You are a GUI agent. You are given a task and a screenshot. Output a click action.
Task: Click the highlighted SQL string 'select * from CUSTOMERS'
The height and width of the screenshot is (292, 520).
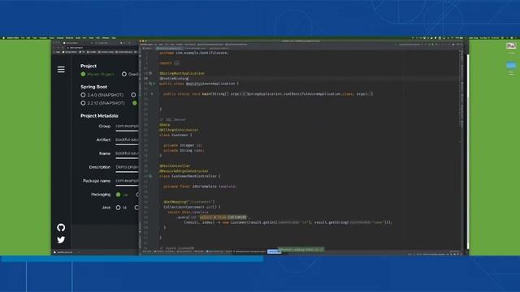(223, 217)
